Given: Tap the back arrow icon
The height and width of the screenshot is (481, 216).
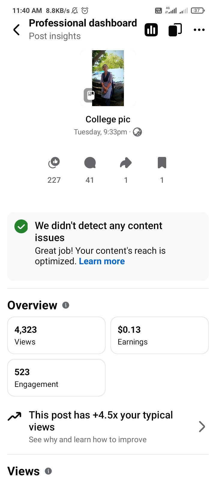Looking at the screenshot, I should tap(17, 30).
